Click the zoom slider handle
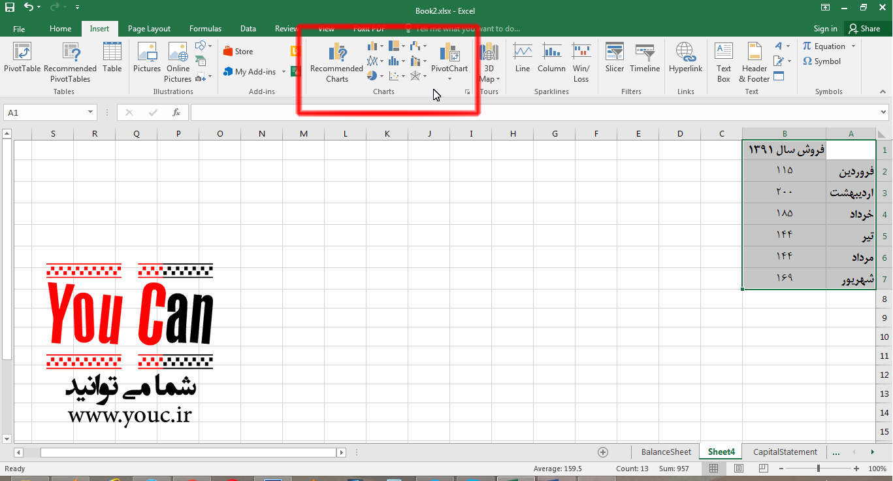The height and width of the screenshot is (481, 893). (x=819, y=469)
